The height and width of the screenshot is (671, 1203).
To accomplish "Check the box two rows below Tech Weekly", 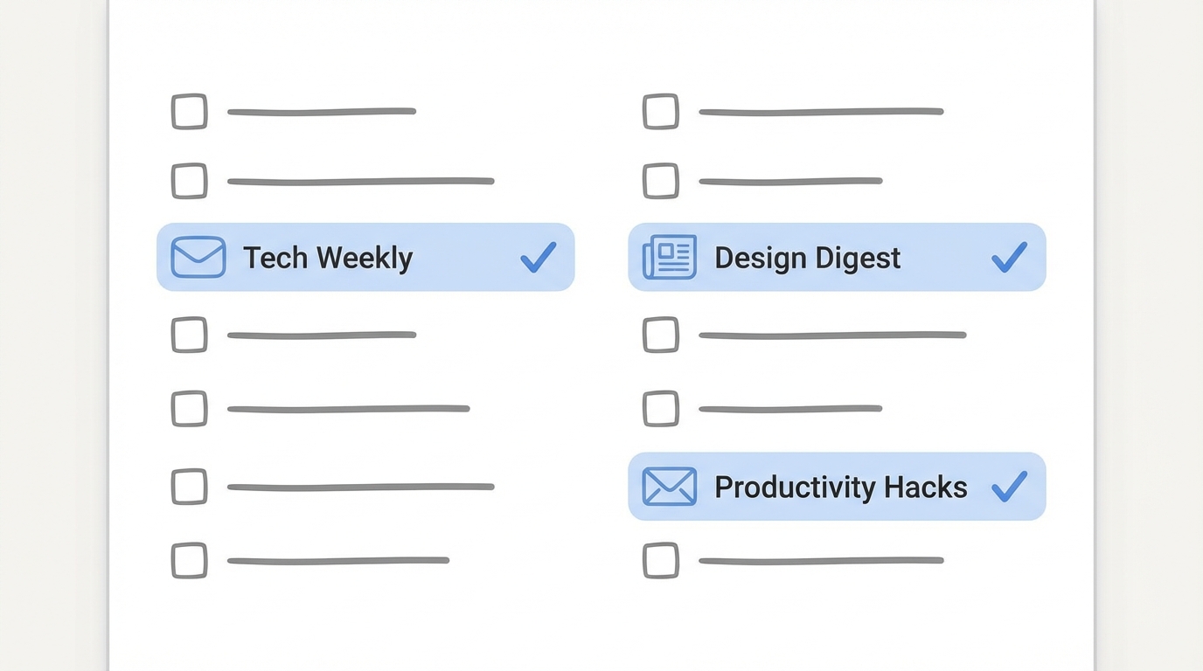I will tap(189, 408).
